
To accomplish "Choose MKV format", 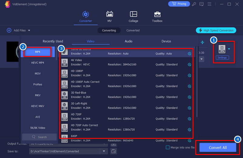I will pos(38,95).
